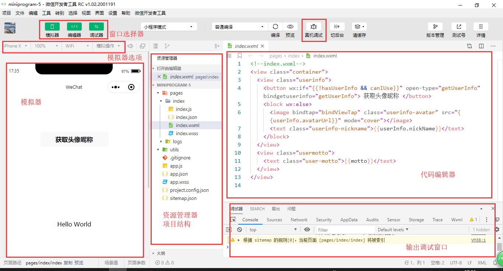503x271 pixels.
Task: Split the editor with the layout icon
Action: coord(481,46)
